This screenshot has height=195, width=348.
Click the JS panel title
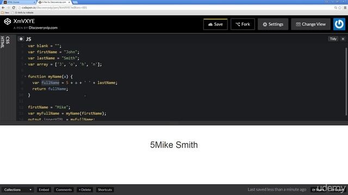(x=29, y=39)
